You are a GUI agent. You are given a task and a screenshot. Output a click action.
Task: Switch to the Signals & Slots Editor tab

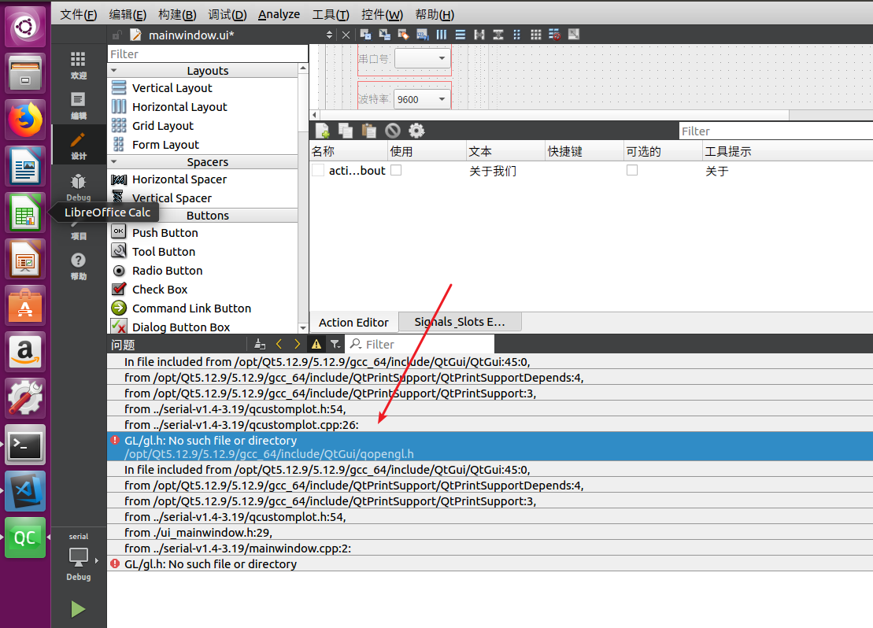(459, 321)
